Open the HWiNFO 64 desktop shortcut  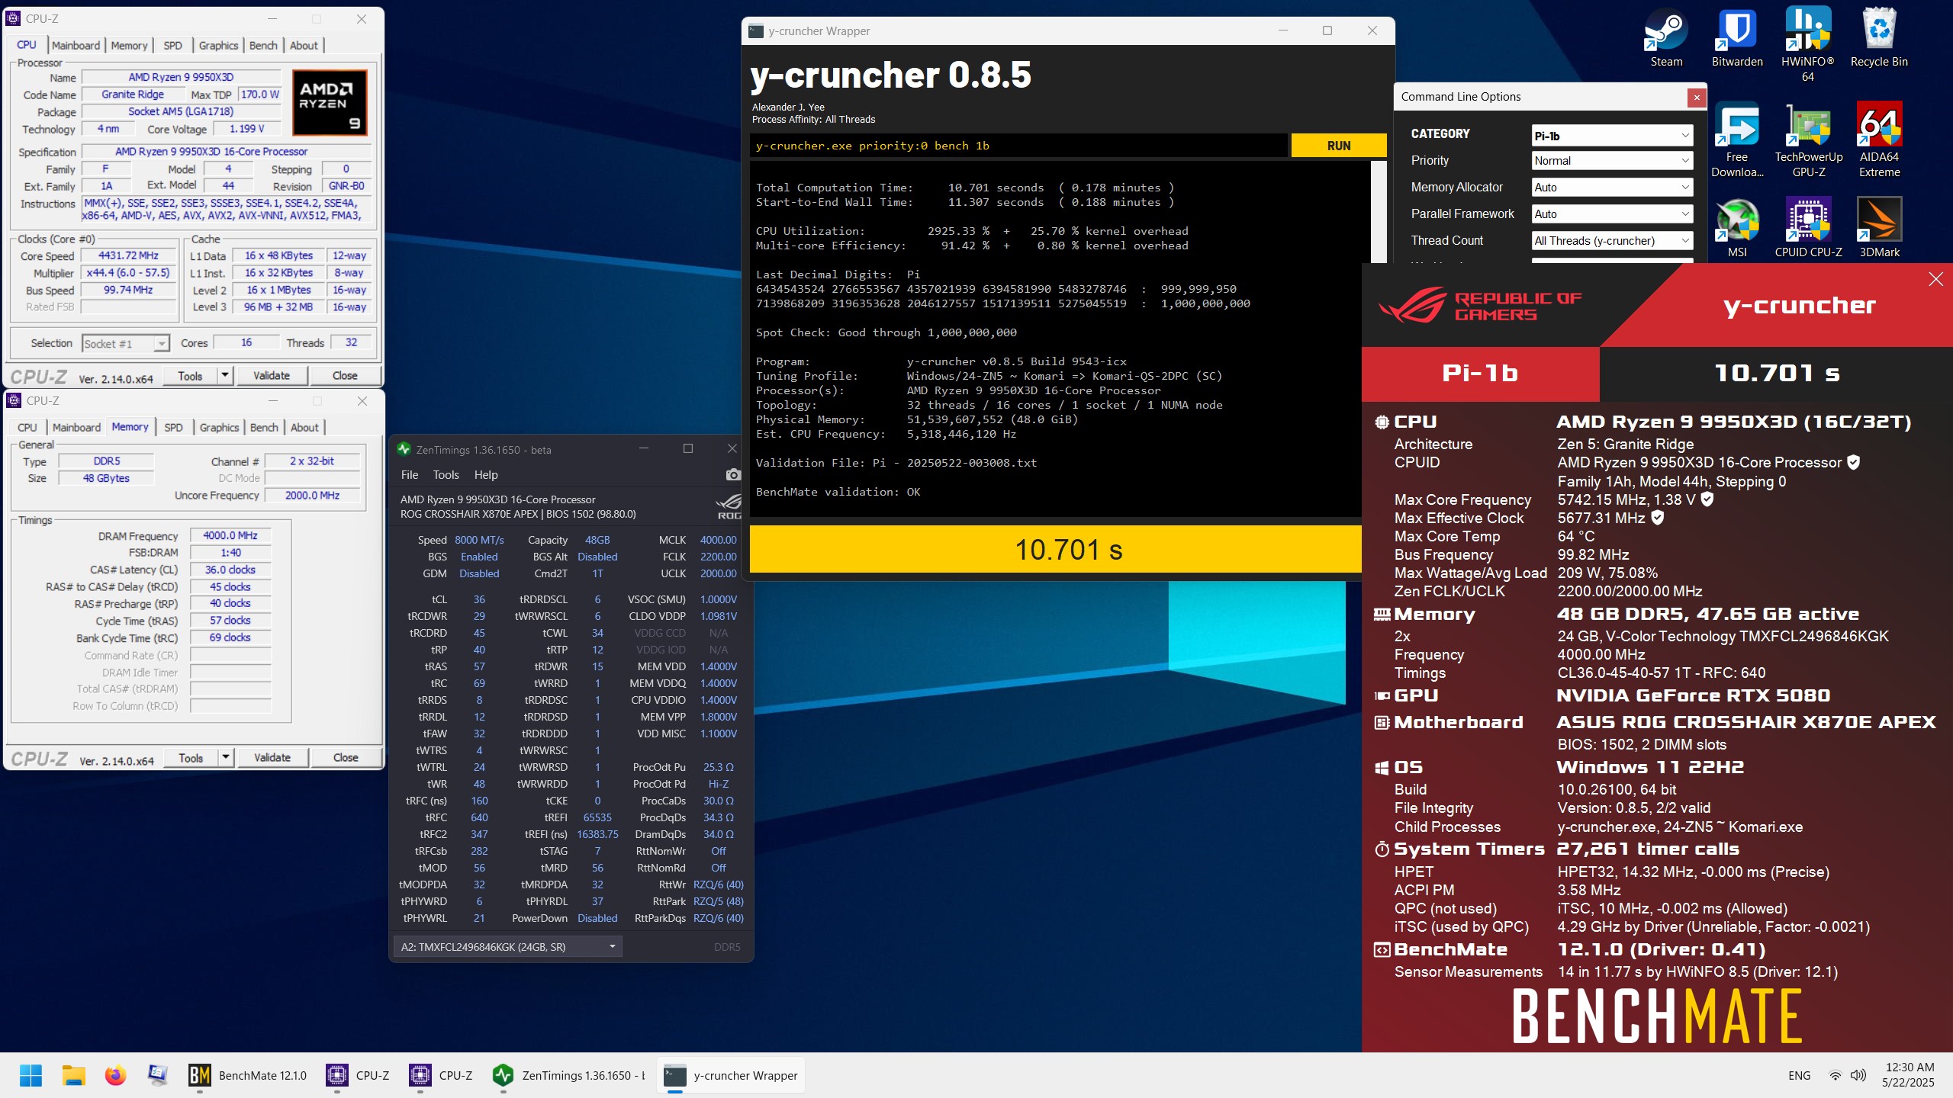coord(1807,44)
